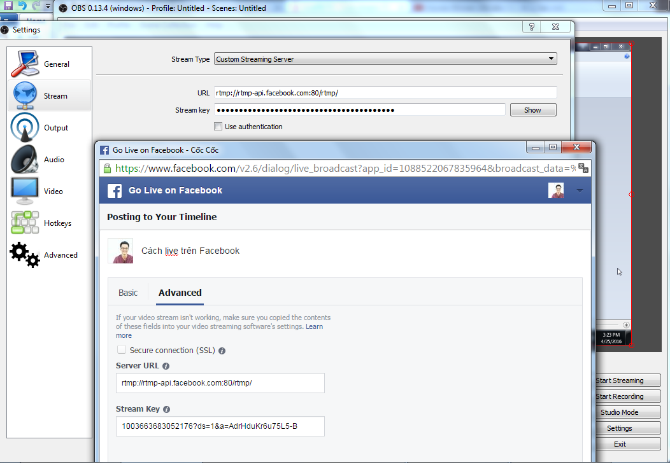This screenshot has height=467, width=670.
Task: Click the Server URL info tooltip icon
Action: (x=166, y=366)
